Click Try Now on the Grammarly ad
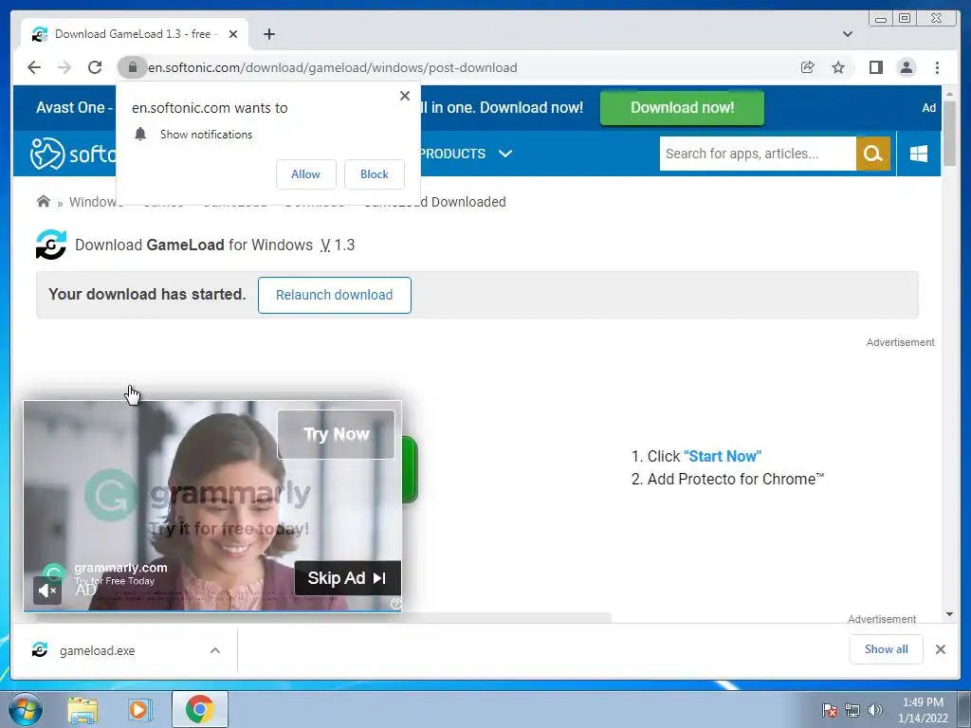The width and height of the screenshot is (971, 728). click(x=337, y=434)
